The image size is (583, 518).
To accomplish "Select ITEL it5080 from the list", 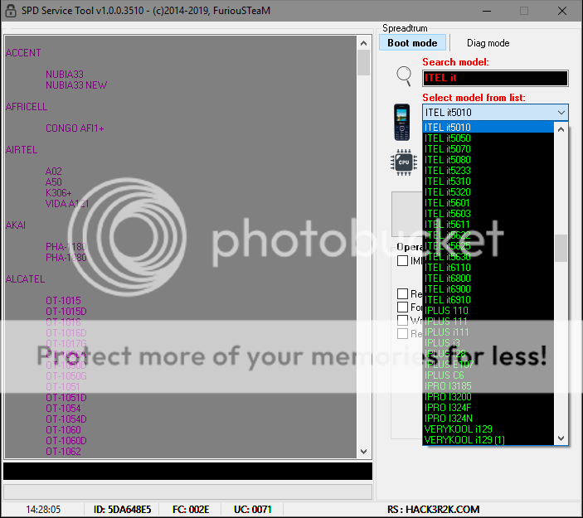I will [x=488, y=160].
